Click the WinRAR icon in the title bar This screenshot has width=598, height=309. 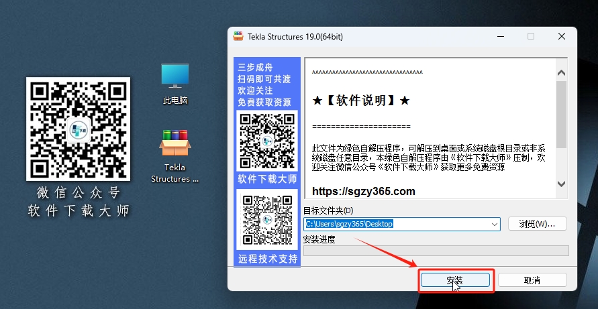tap(238, 36)
